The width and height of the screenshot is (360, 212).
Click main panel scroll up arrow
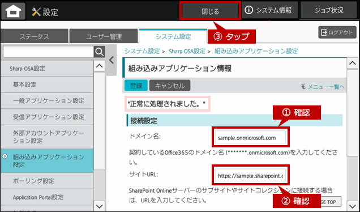[x=353, y=63]
